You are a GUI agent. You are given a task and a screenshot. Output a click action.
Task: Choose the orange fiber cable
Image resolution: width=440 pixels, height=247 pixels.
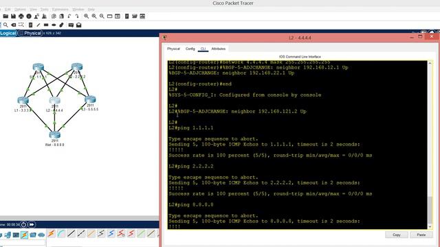click(x=91, y=233)
